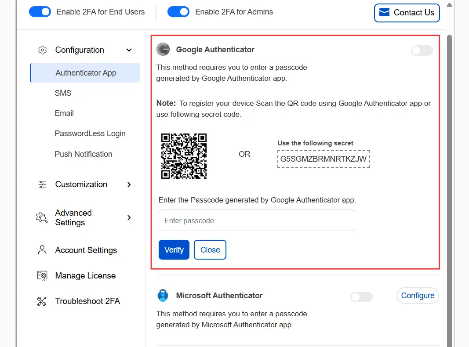
Task: Click the Contact Us button
Action: click(x=407, y=13)
